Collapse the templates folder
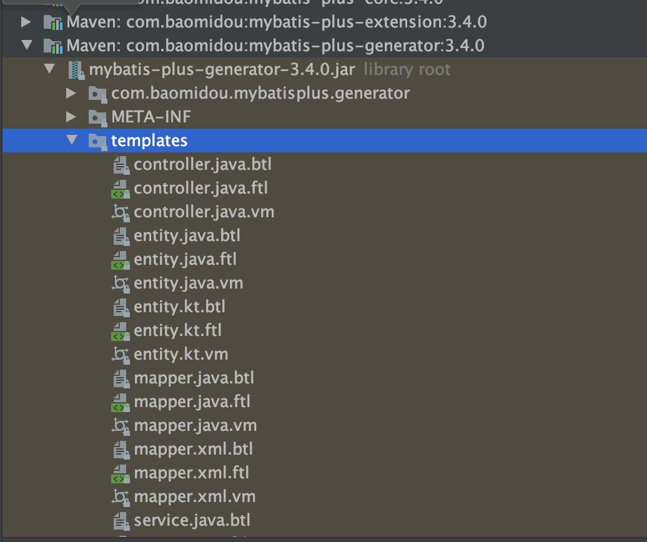647x542 pixels. click(72, 140)
